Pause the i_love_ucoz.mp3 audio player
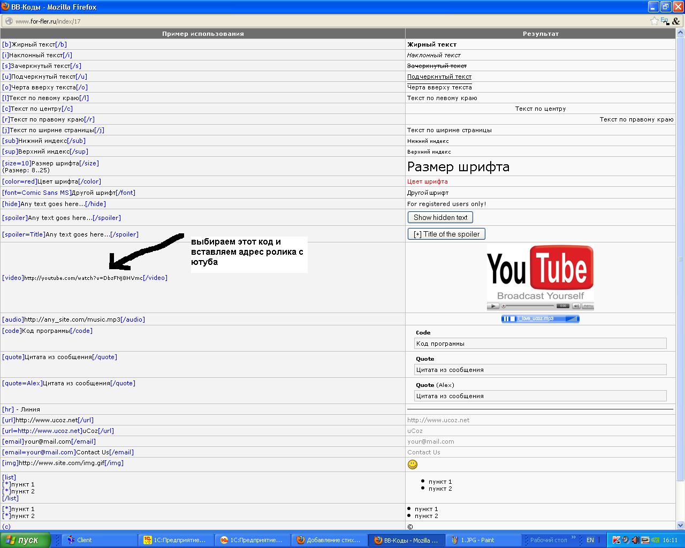This screenshot has height=548, width=685. (x=505, y=319)
